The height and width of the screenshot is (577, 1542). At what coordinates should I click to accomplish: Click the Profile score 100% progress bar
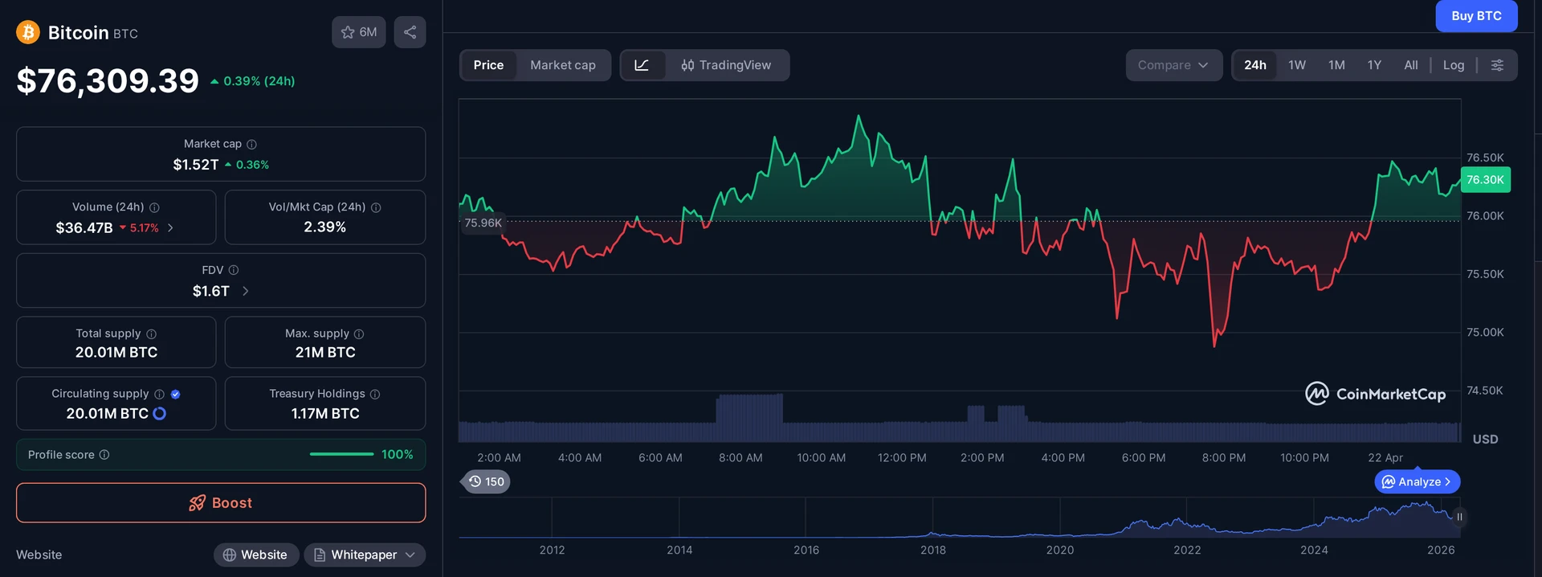(342, 455)
